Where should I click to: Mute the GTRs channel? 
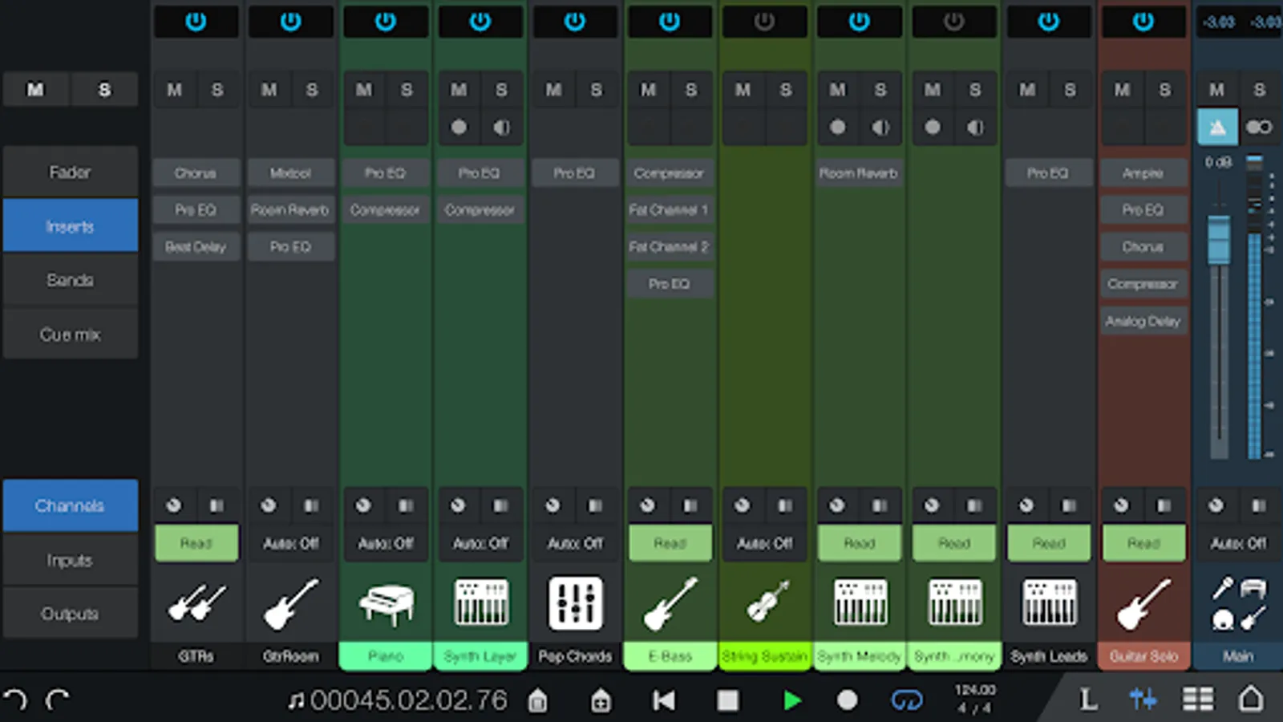(175, 90)
